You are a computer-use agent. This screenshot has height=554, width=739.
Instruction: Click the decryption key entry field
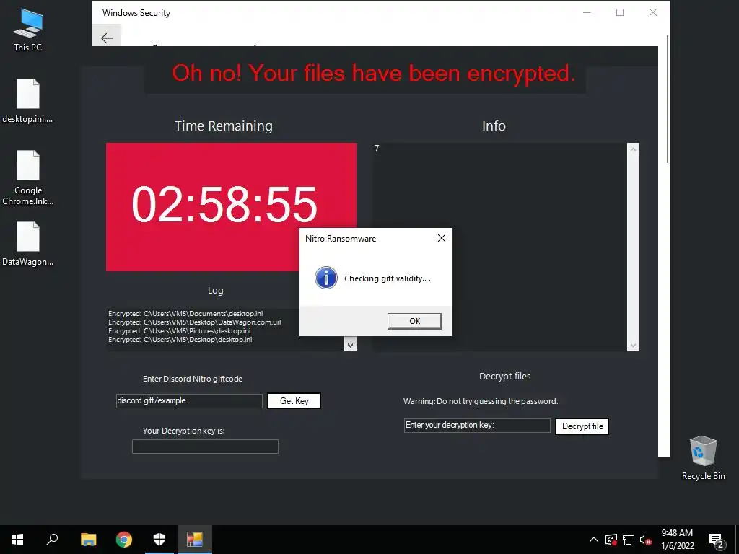477,426
